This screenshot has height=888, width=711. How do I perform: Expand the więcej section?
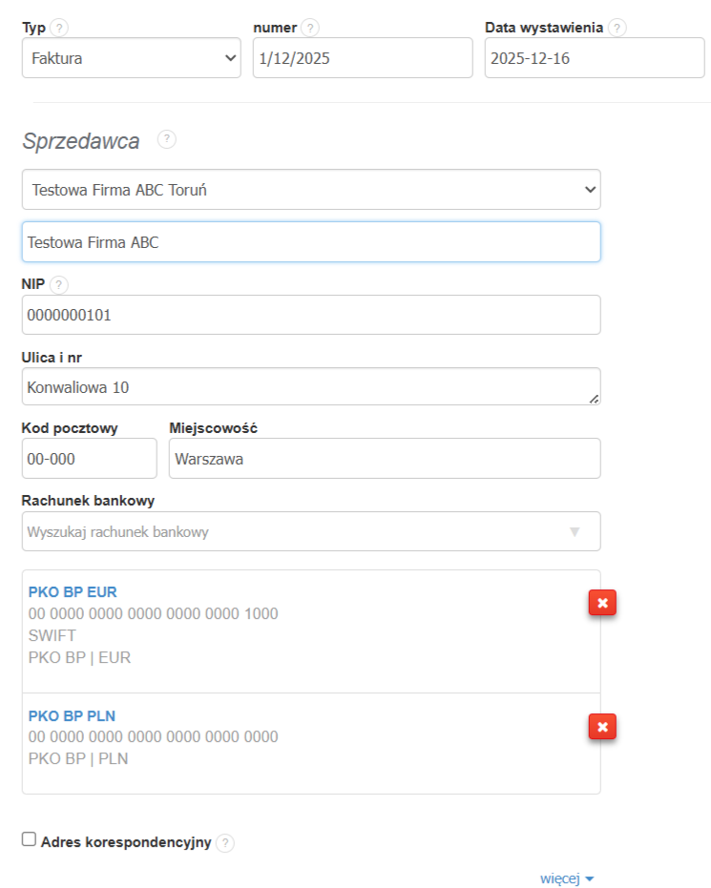click(x=567, y=878)
